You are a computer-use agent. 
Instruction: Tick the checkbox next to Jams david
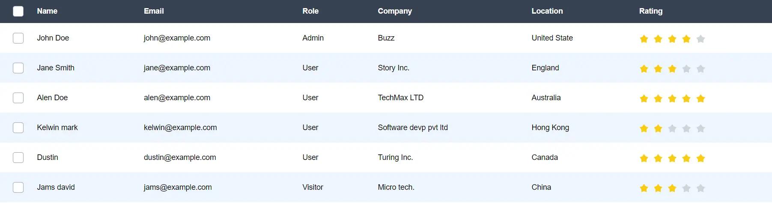(x=18, y=187)
